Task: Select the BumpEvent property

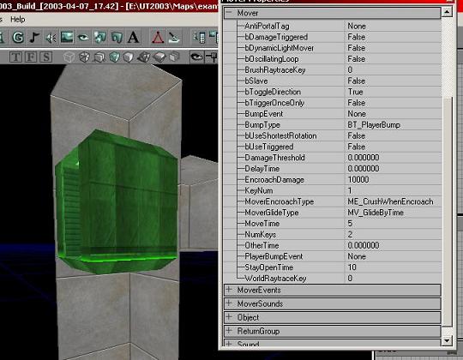Action: tap(264, 114)
